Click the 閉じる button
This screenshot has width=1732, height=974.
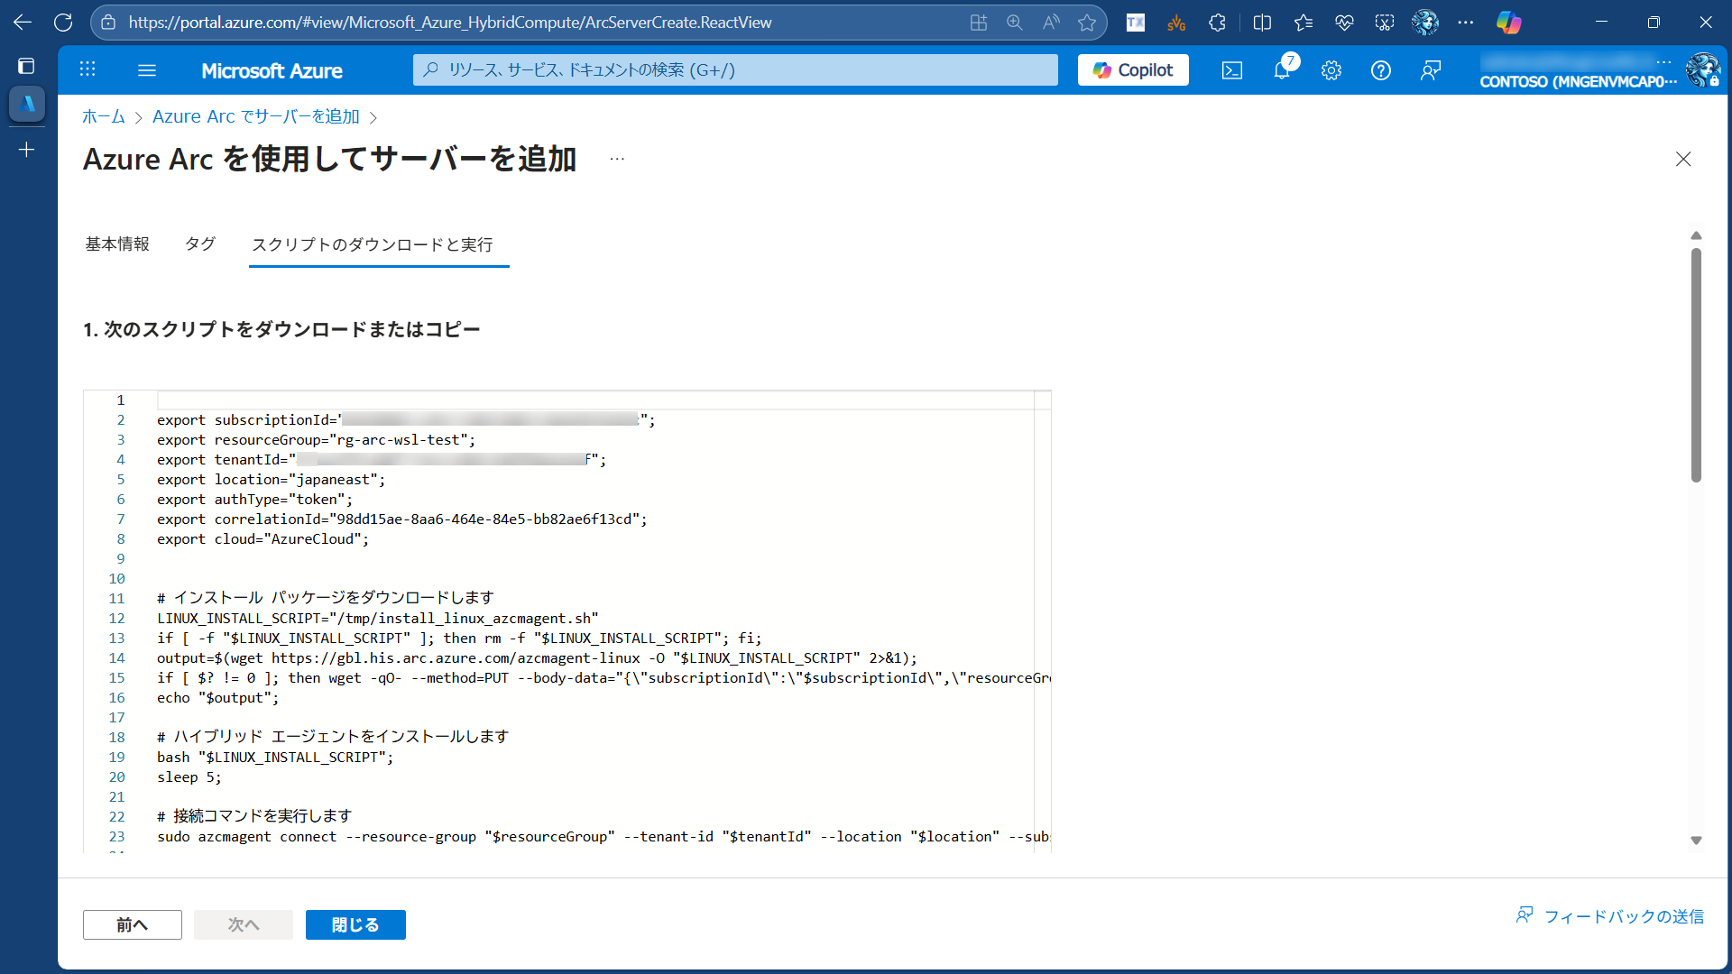pyautogui.click(x=355, y=924)
